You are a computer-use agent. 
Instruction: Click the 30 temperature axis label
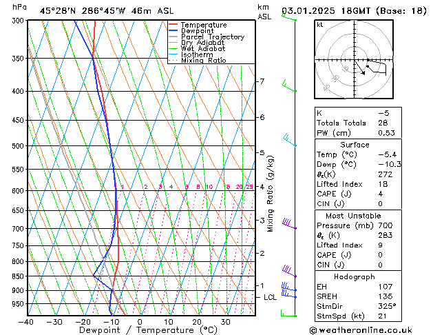pyautogui.click(x=226, y=322)
